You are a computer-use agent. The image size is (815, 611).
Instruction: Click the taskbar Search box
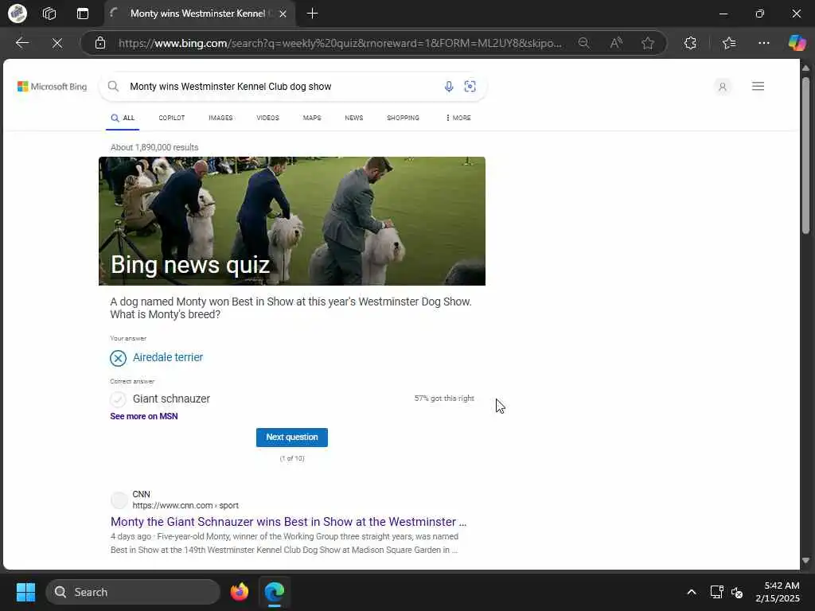click(x=133, y=592)
